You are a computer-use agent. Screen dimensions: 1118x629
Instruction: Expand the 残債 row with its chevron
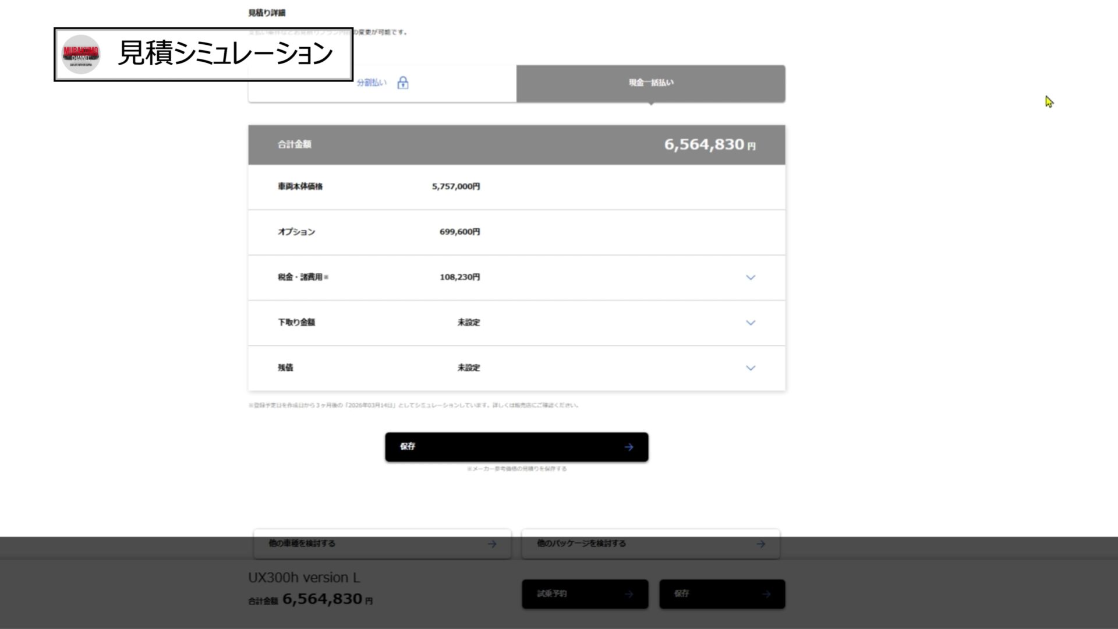pyautogui.click(x=751, y=368)
